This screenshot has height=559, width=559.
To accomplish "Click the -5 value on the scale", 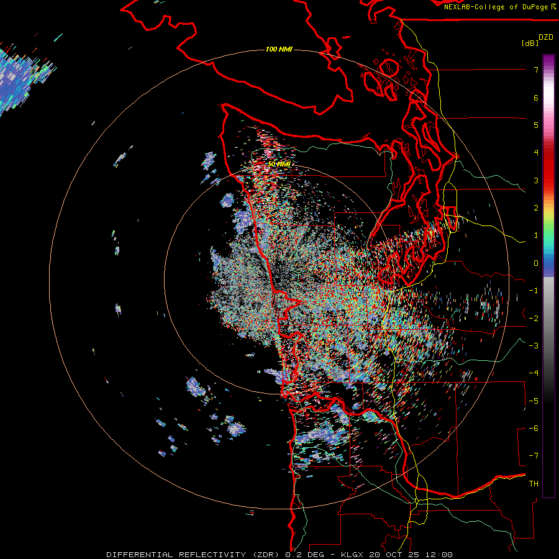I will coord(534,401).
